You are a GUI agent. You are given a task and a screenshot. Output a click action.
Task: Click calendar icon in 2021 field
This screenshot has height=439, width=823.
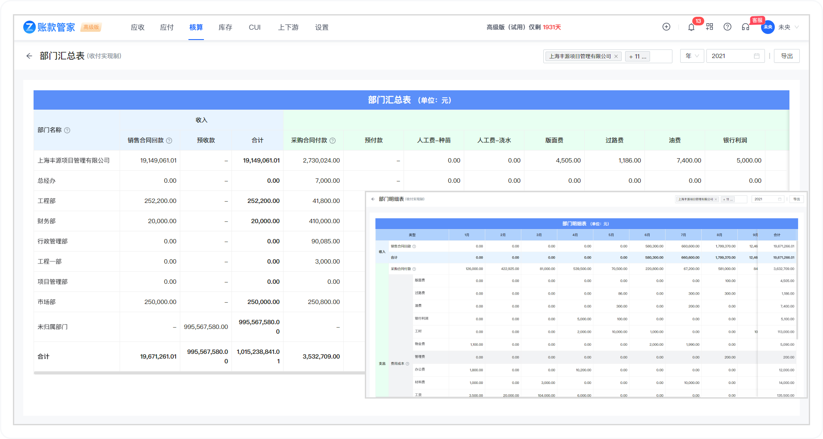(x=757, y=56)
